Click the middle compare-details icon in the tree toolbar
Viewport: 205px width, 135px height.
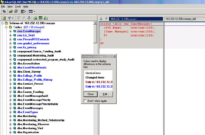click(40, 18)
